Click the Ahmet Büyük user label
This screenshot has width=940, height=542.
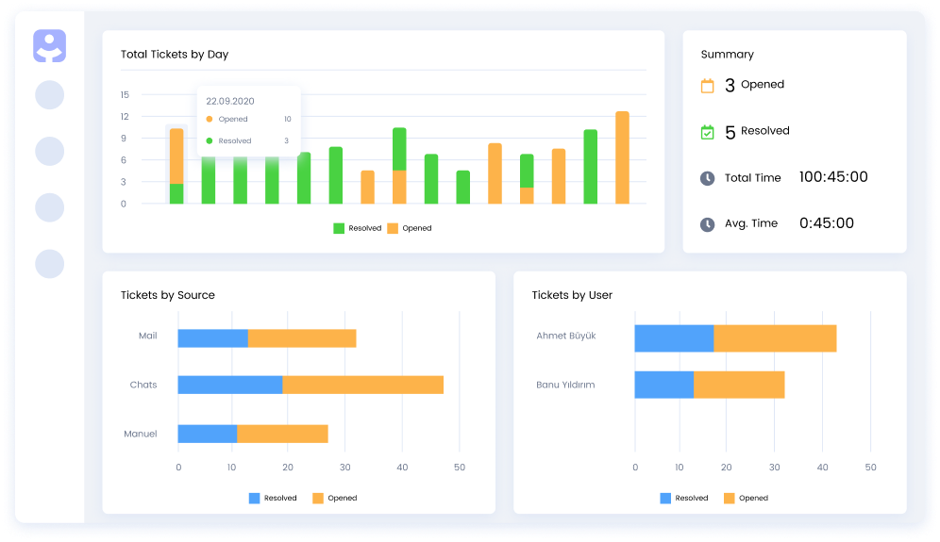565,336
